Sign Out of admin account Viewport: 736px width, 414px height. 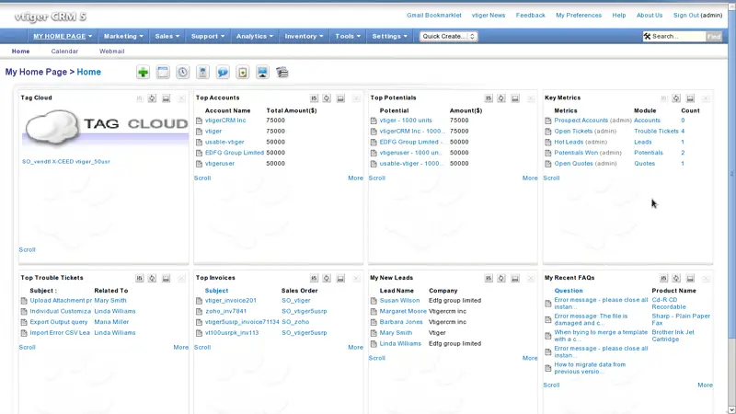685,15
